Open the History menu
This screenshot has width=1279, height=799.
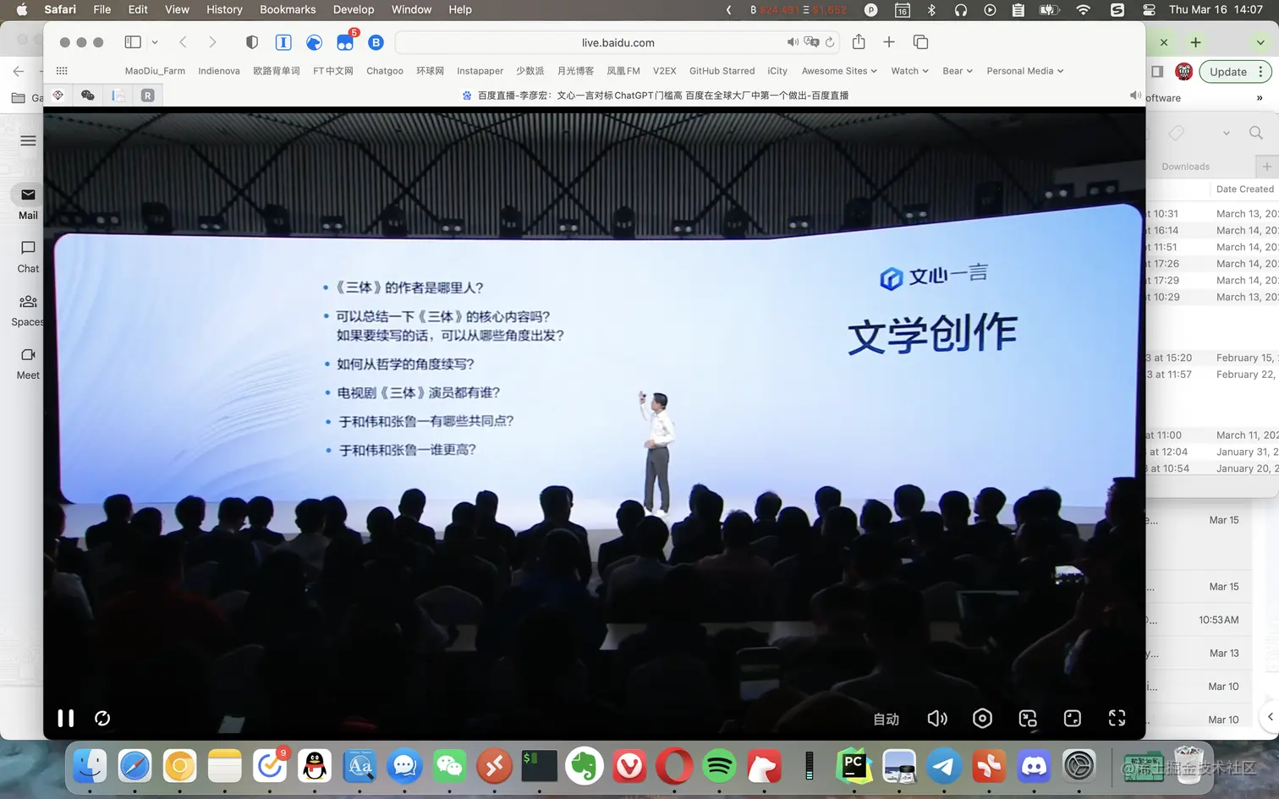(224, 9)
